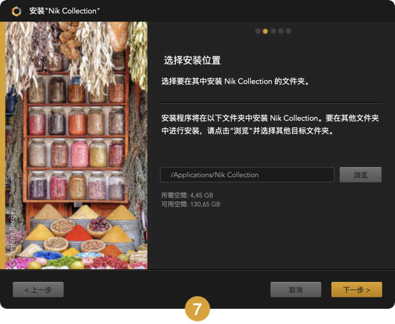395x324 pixels.
Task: Click the orange number 7 badge
Action: point(197,309)
